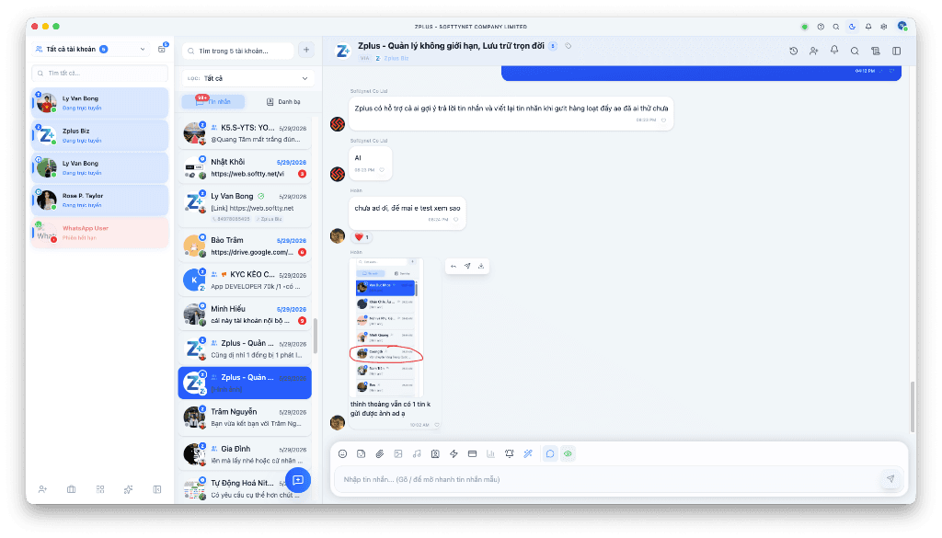Open the Nhật Khôi conversation
This screenshot has width=942, height=538.
(245, 167)
